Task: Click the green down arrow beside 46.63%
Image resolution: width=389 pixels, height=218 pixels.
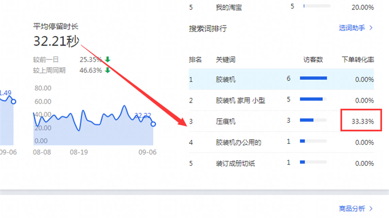Action: pos(107,70)
